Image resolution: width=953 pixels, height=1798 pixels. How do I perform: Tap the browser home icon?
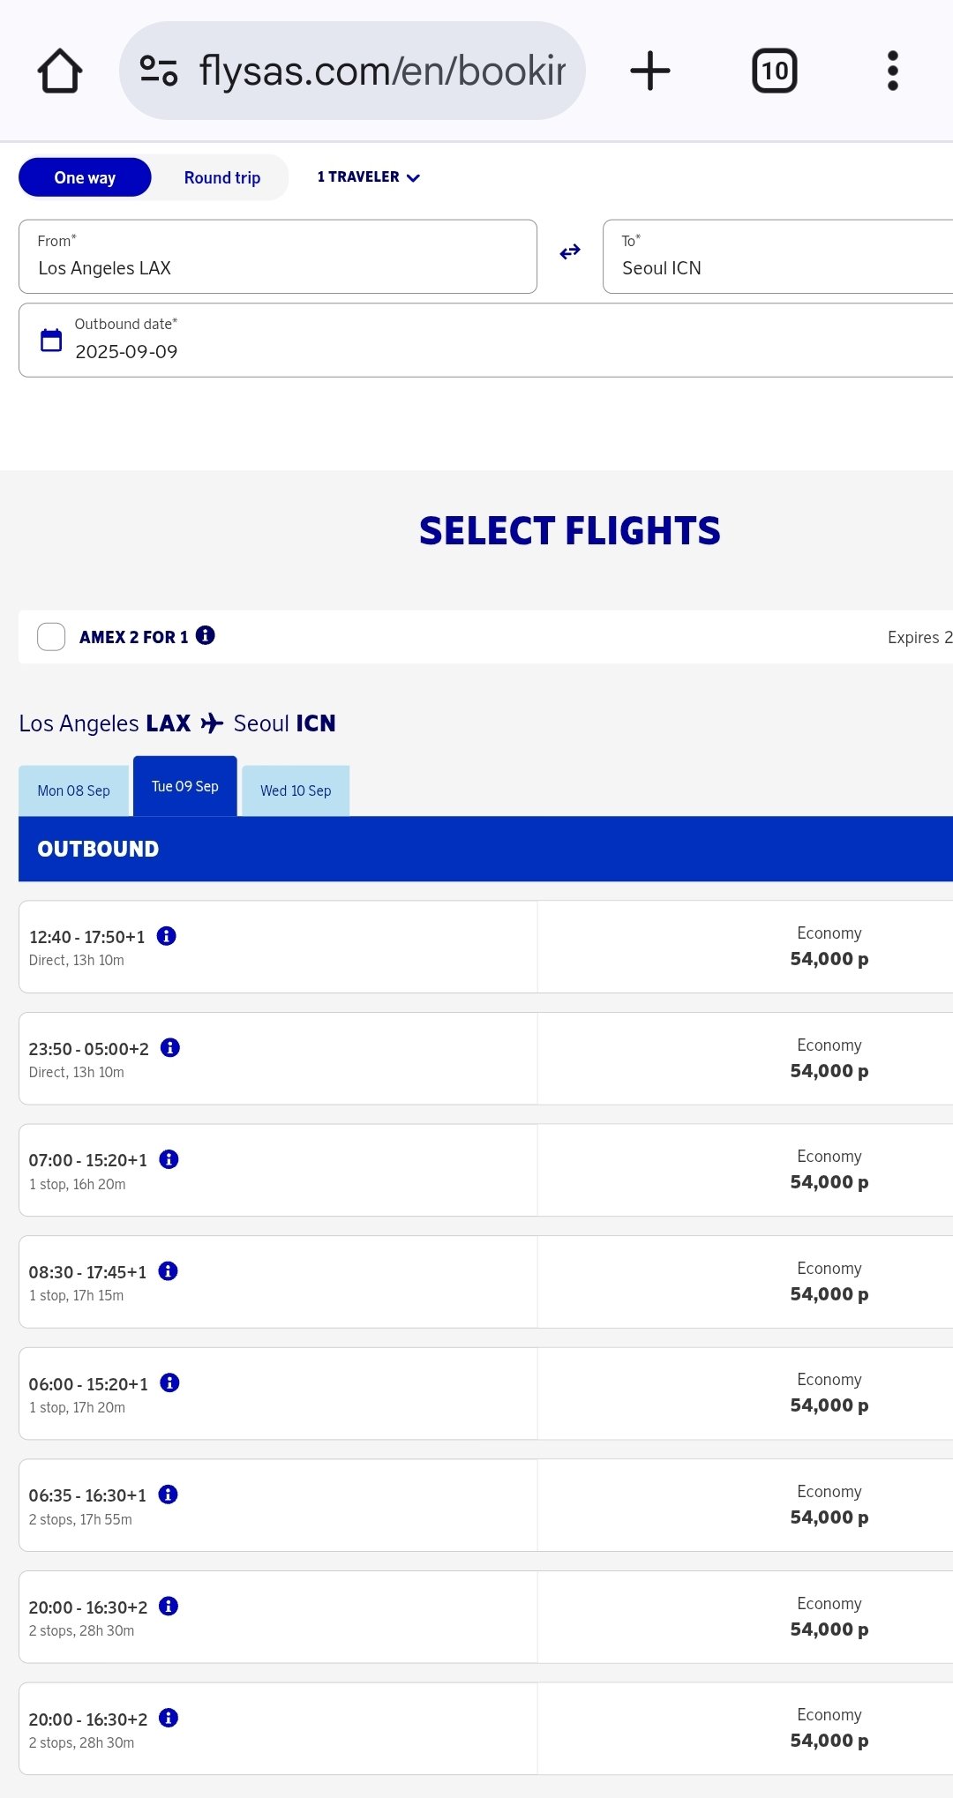[60, 71]
